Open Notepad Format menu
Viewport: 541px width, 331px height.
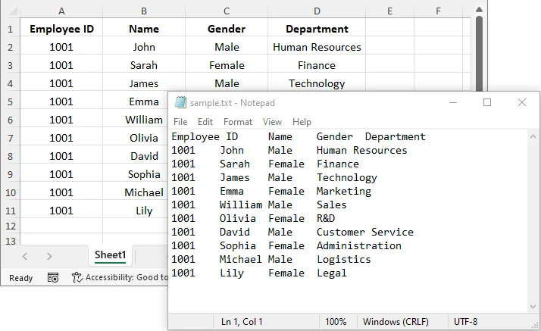(238, 122)
